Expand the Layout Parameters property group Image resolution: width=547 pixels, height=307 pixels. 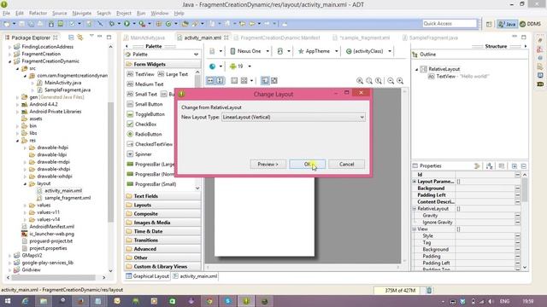(415, 182)
